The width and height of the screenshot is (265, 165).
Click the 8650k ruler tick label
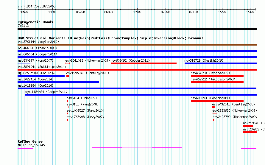coord(24,12)
